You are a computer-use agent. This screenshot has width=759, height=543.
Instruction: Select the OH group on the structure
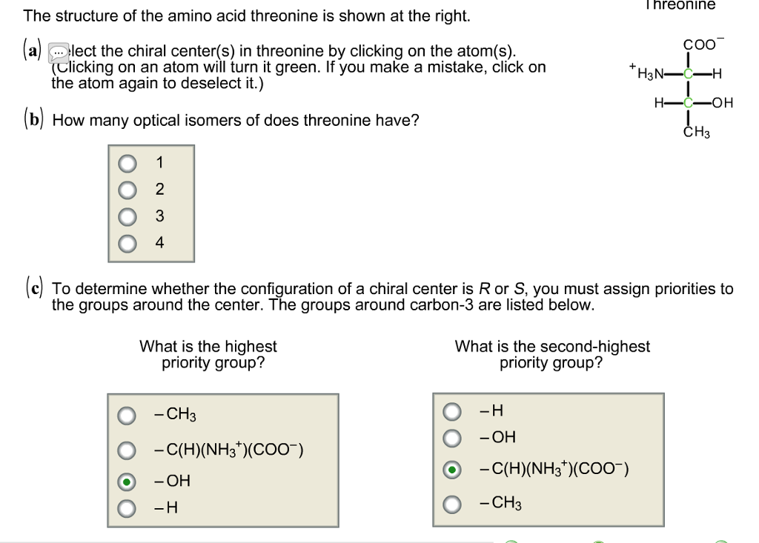pyautogui.click(x=723, y=104)
